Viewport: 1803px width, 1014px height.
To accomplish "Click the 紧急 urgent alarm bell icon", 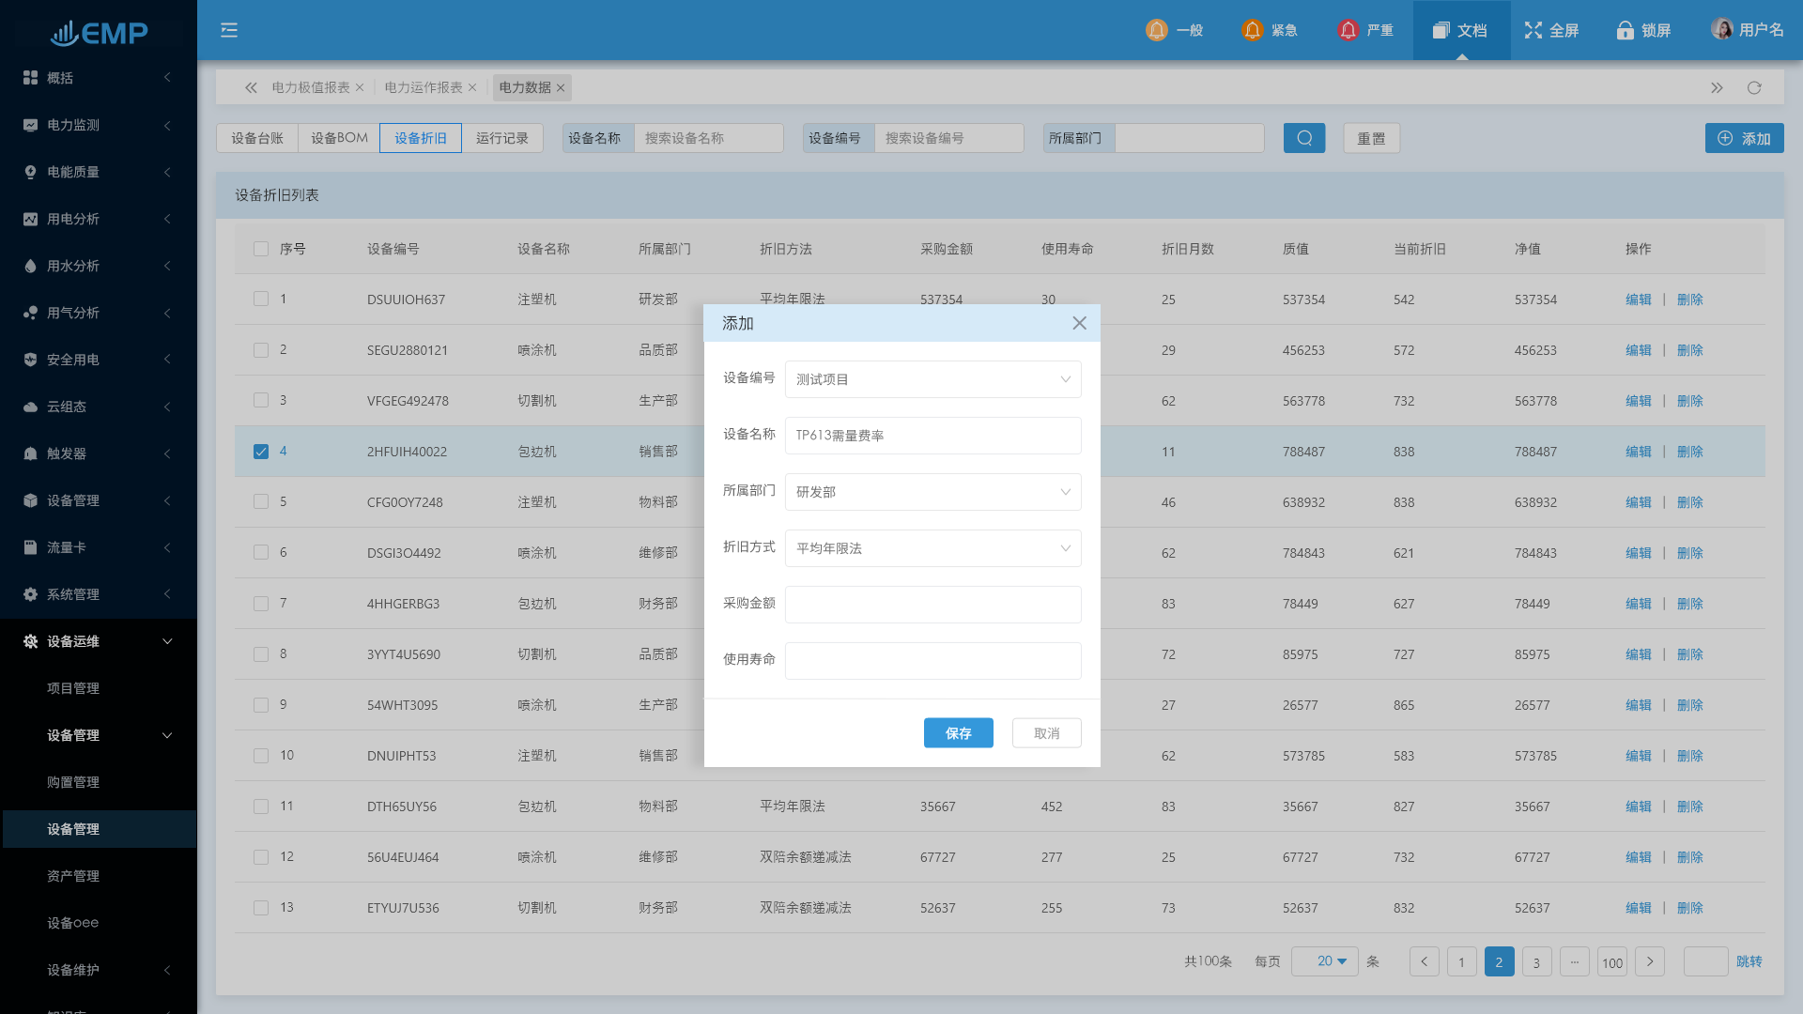I will [x=1252, y=30].
